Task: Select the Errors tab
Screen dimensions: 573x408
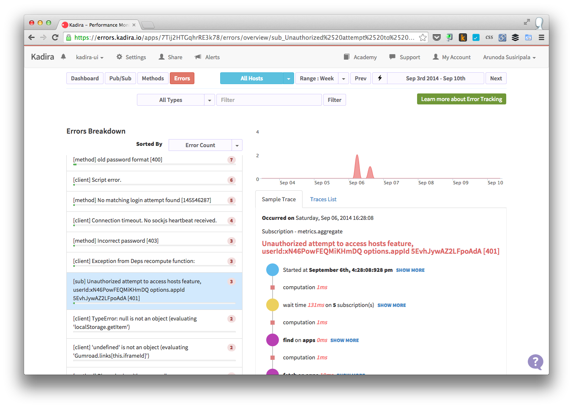Action: 182,78
